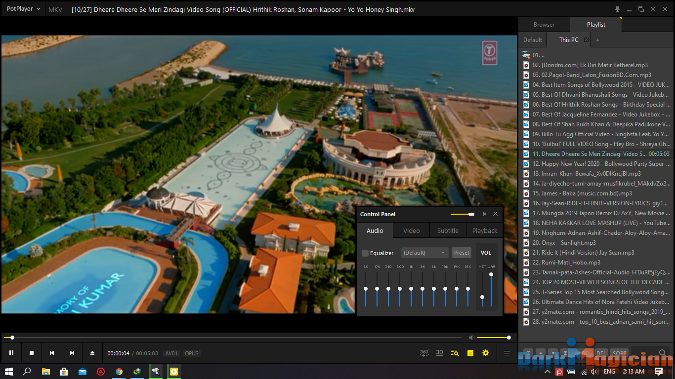Open the Default playlist tab
Viewport: 675px width, 379px height.
click(x=533, y=40)
